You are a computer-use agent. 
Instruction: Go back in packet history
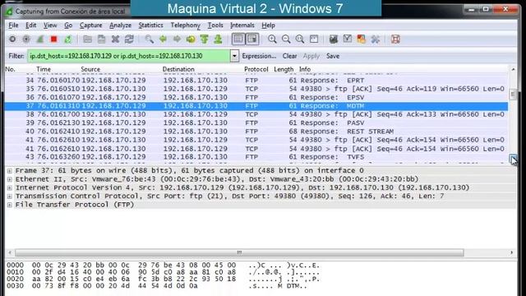coord(163,39)
